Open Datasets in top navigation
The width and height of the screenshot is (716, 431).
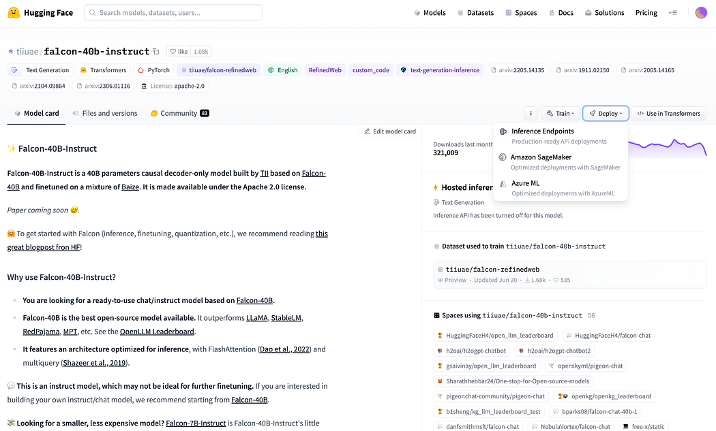[475, 13]
